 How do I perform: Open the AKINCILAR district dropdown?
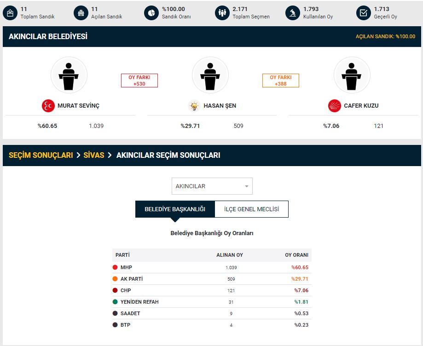212,186
